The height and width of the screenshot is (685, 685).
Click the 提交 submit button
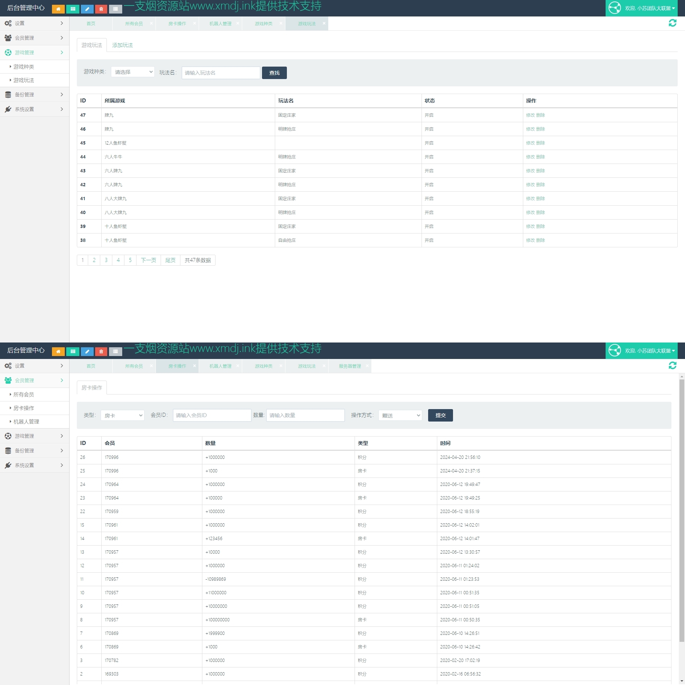coord(441,415)
